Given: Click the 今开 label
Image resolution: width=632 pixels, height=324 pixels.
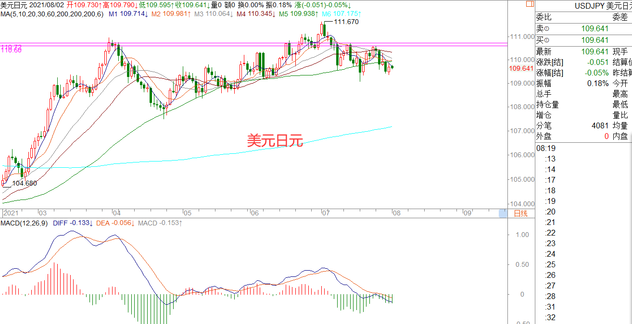Looking at the screenshot, I should point(620,84).
